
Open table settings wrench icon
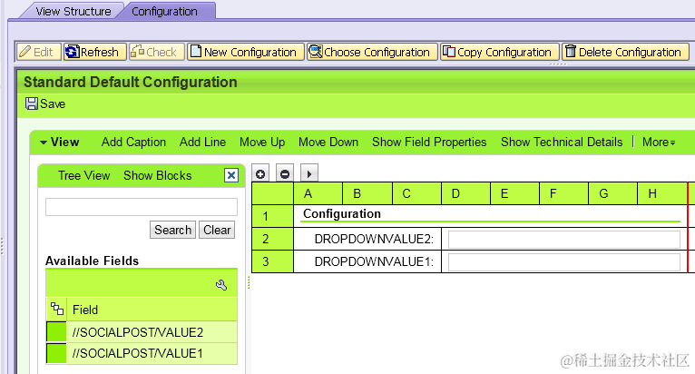pyautogui.click(x=221, y=285)
